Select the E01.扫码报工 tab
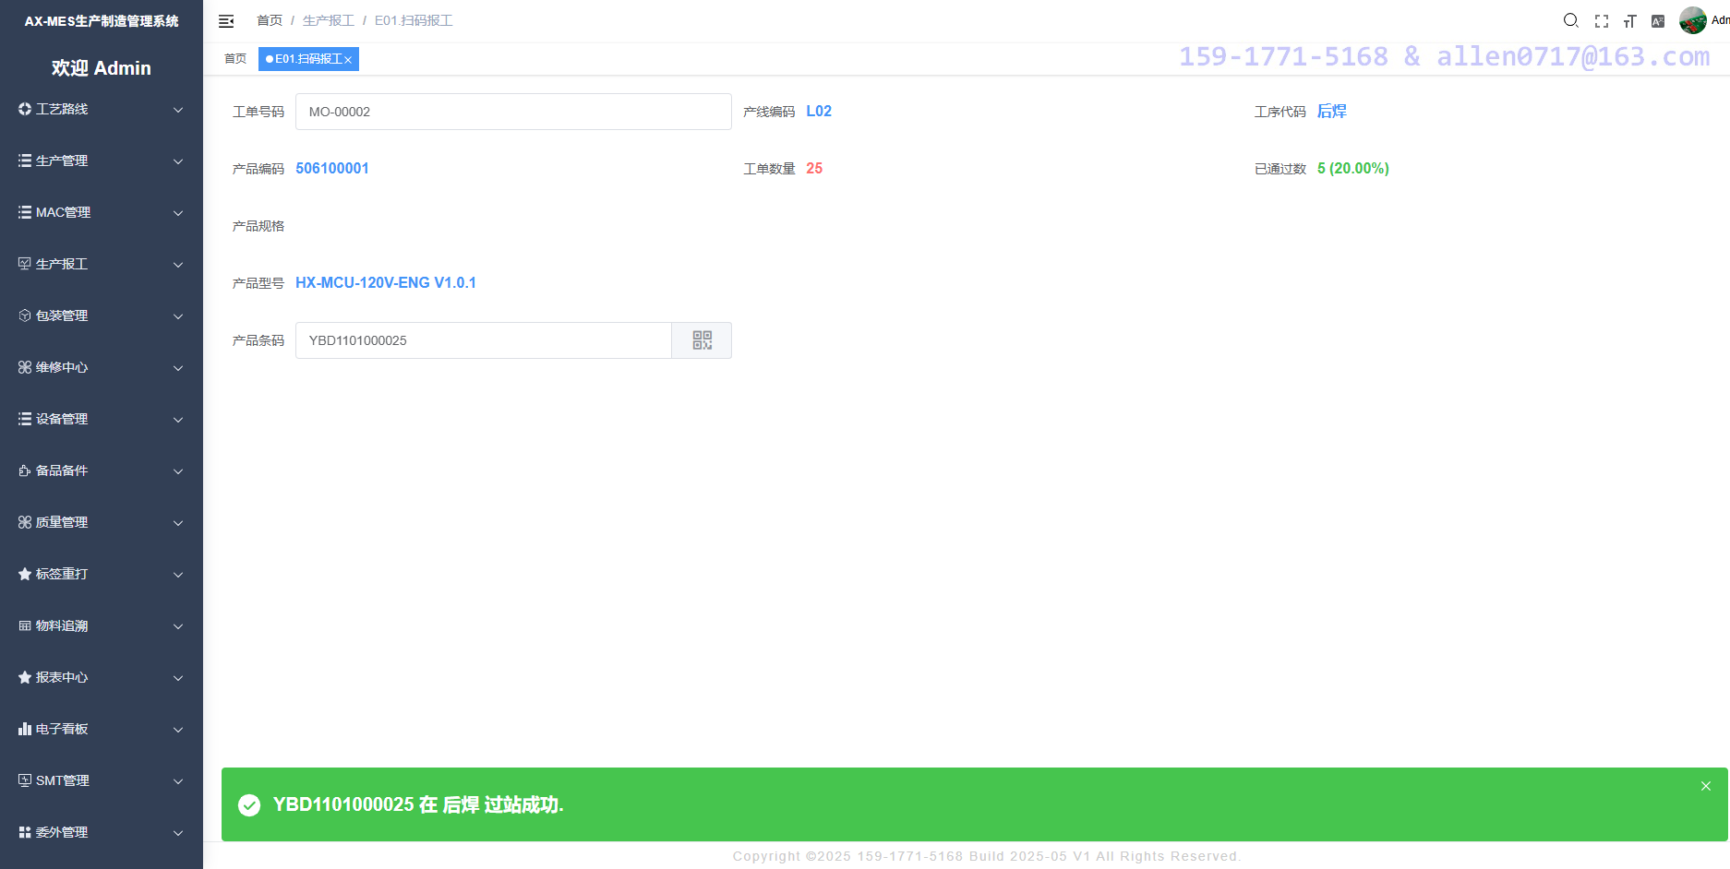Viewport: 1730px width, 869px height. point(307,59)
